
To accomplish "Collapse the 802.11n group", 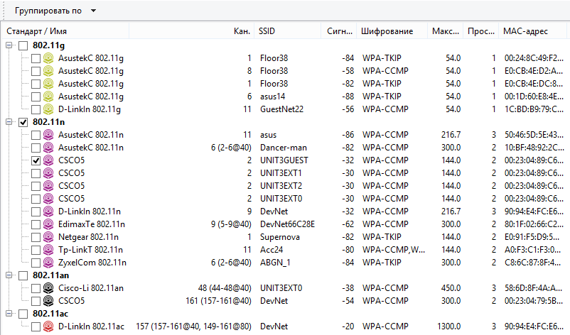I will pos(9,122).
